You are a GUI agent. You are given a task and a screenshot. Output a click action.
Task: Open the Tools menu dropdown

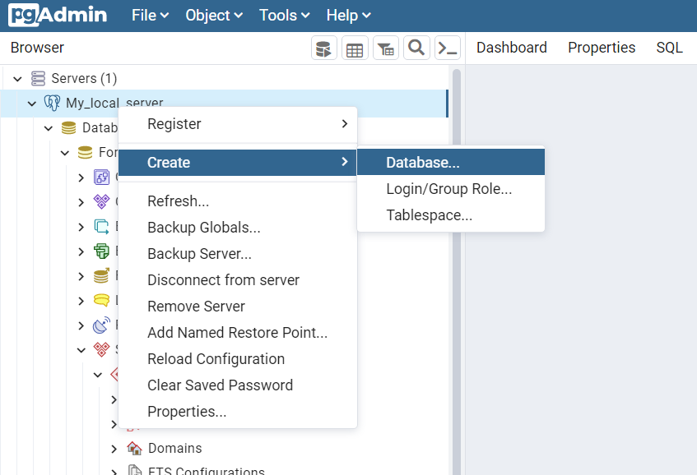(x=284, y=16)
